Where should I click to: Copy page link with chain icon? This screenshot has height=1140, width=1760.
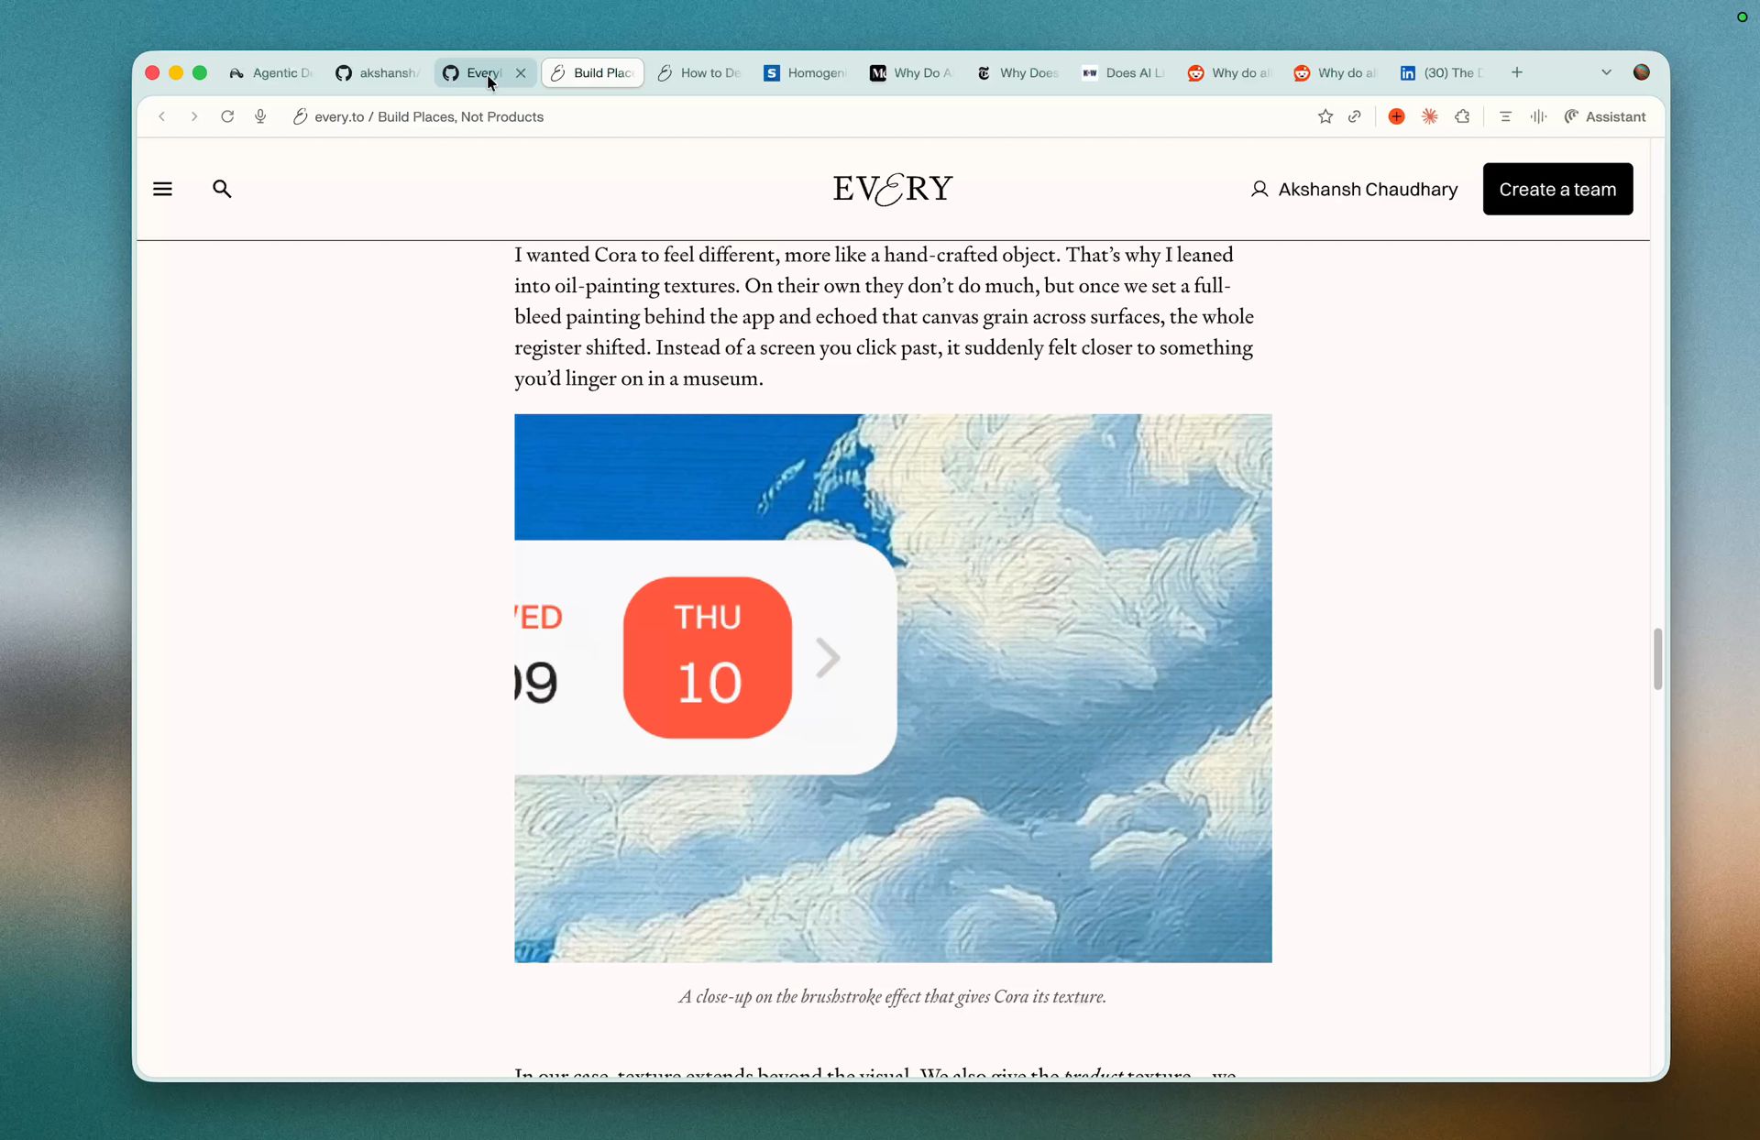click(x=1354, y=116)
